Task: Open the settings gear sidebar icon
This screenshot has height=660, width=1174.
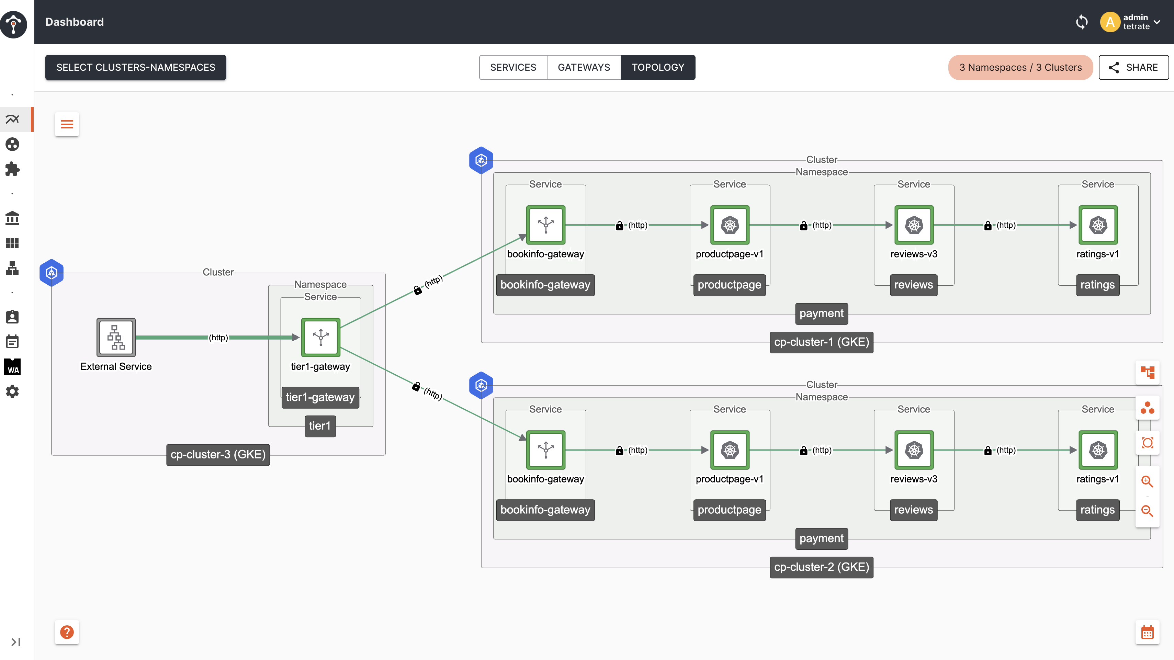Action: pyautogui.click(x=12, y=391)
